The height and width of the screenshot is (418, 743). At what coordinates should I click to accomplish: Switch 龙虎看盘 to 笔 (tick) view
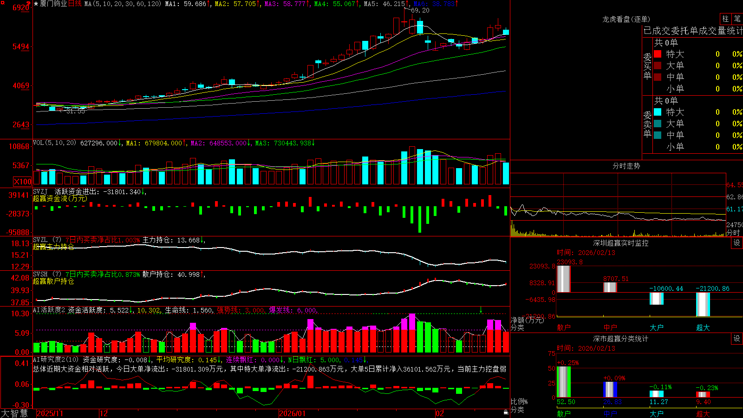(737, 19)
